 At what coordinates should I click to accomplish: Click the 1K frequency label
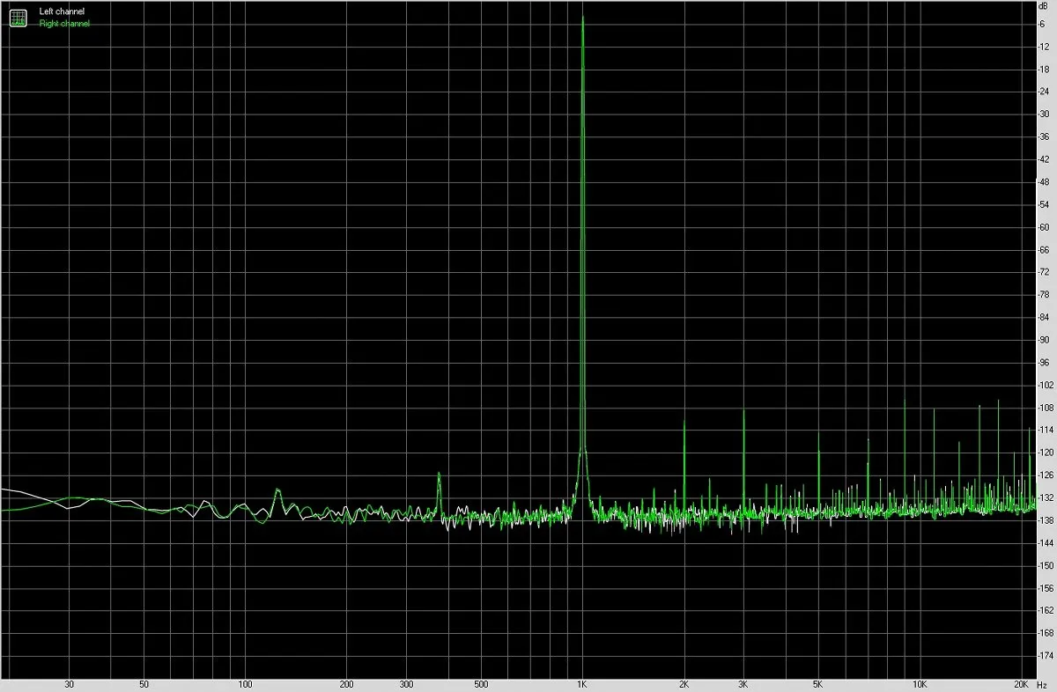[x=582, y=684]
